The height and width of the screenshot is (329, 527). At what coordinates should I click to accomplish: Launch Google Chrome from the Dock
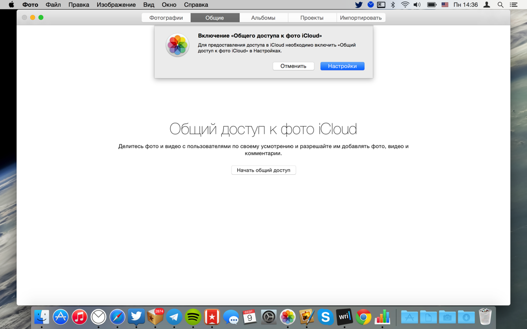[x=363, y=317]
